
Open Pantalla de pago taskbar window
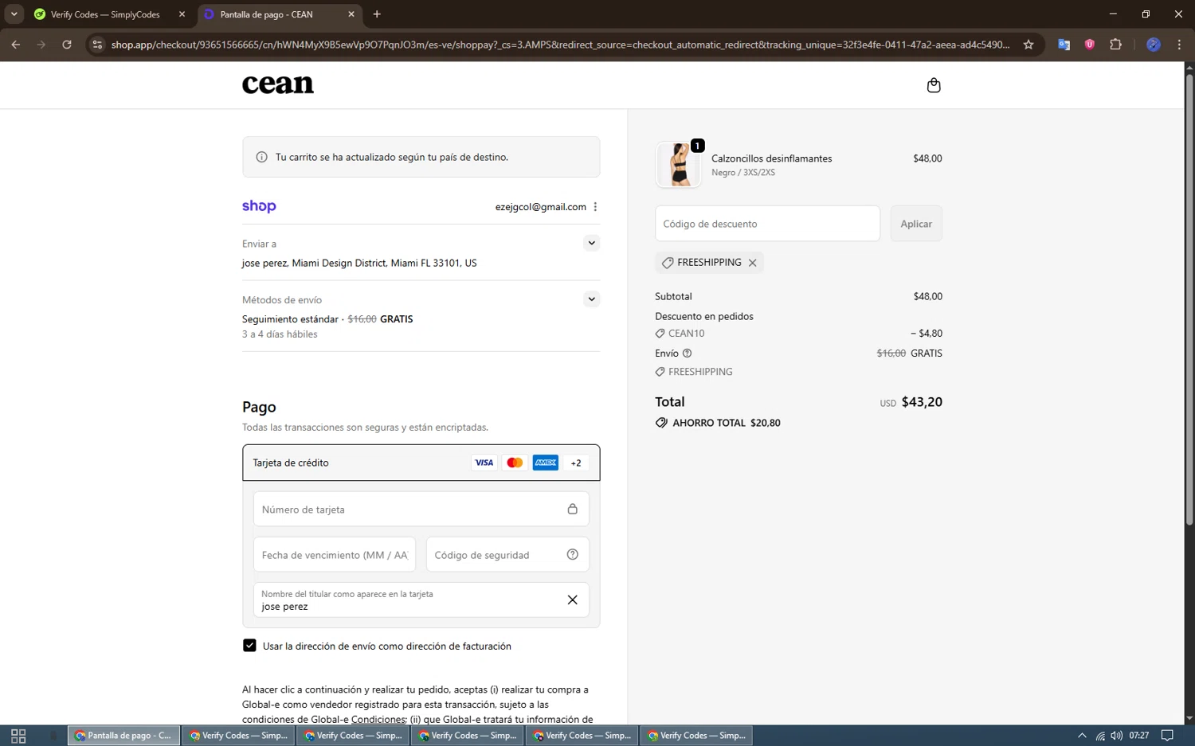pyautogui.click(x=124, y=736)
